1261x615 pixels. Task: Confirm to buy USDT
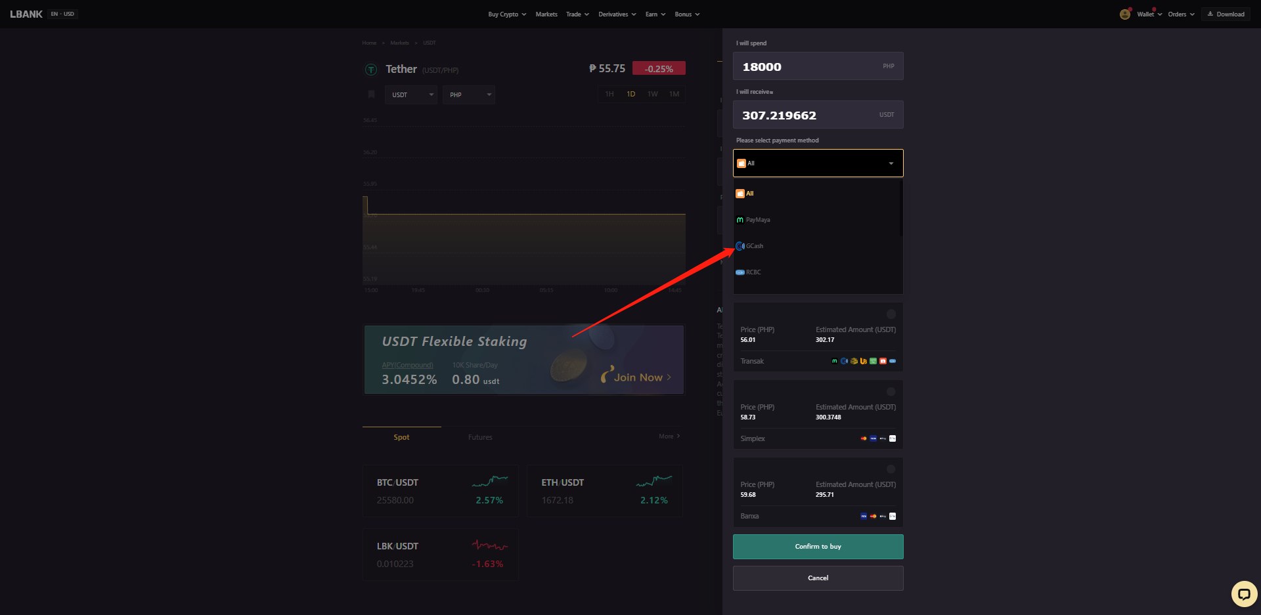click(x=818, y=547)
